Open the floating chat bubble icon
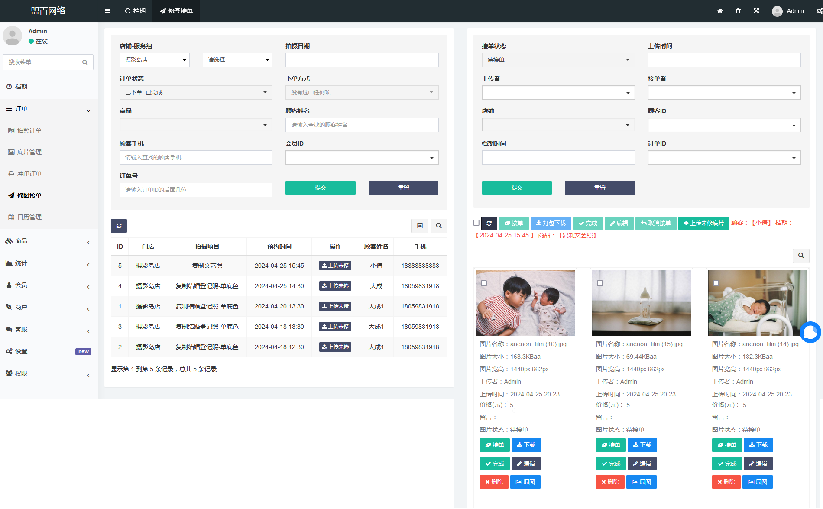This screenshot has width=823, height=509. click(810, 332)
